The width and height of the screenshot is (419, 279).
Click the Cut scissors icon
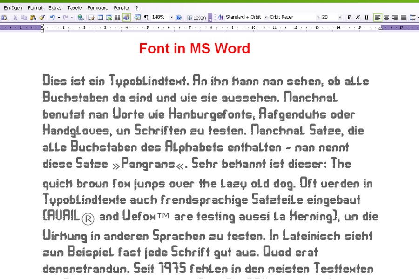15,18
